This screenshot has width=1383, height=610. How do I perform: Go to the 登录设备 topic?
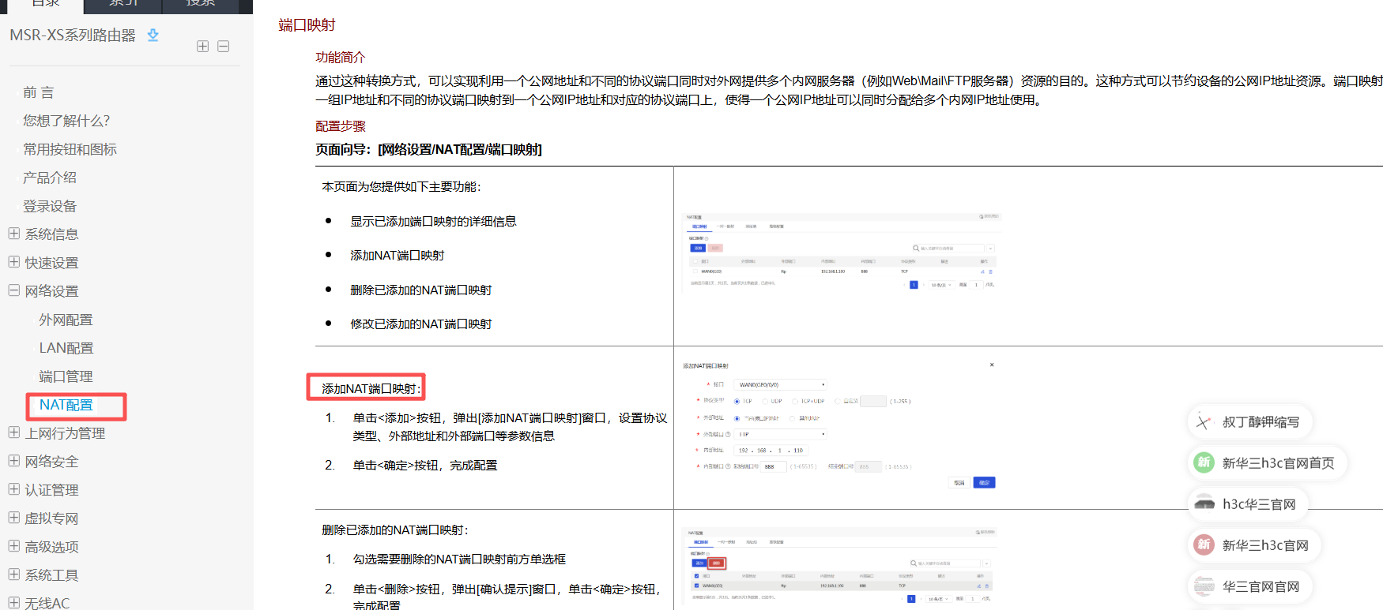pyautogui.click(x=50, y=206)
